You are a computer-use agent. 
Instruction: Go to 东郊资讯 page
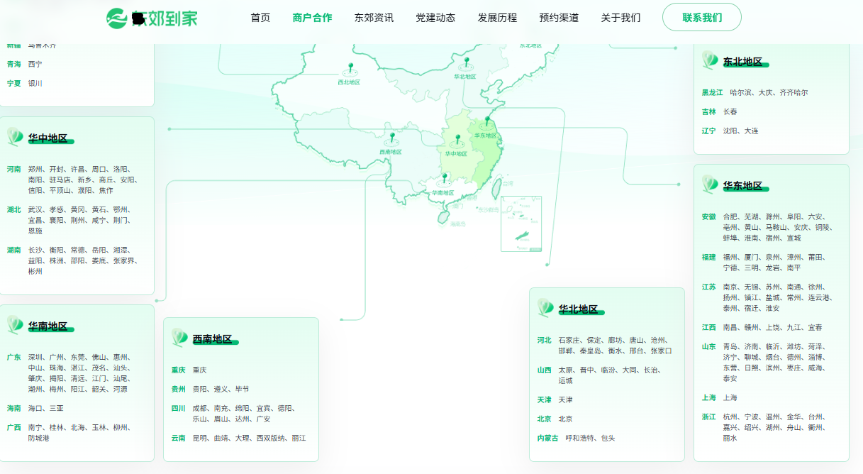[374, 18]
